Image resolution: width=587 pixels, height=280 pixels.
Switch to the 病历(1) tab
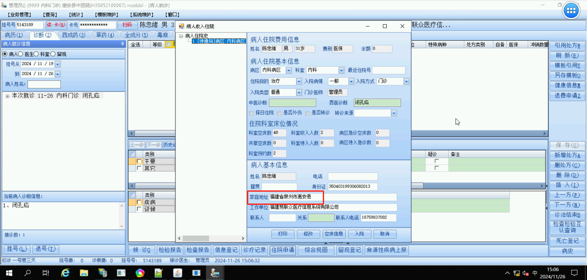[x=14, y=35]
